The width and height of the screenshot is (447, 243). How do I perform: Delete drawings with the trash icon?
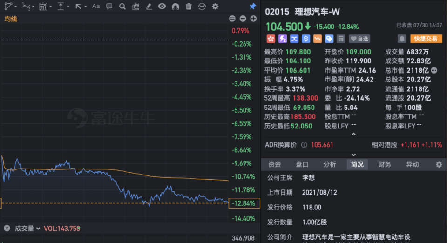[189, 6]
